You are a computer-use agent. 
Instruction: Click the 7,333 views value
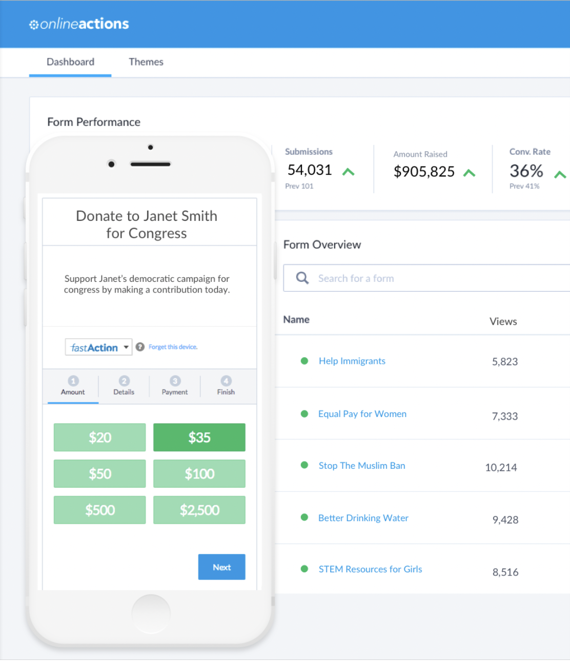pos(505,416)
